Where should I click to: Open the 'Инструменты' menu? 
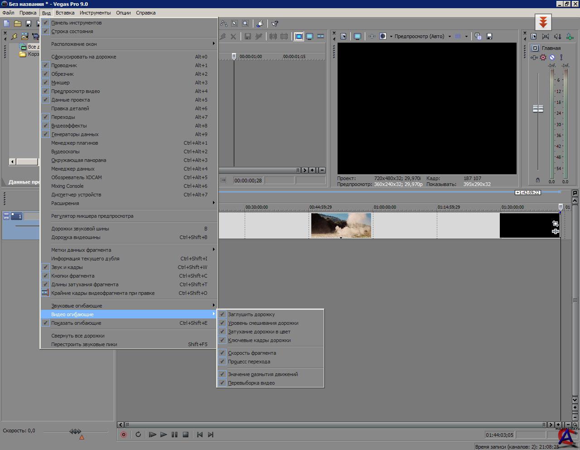95,13
